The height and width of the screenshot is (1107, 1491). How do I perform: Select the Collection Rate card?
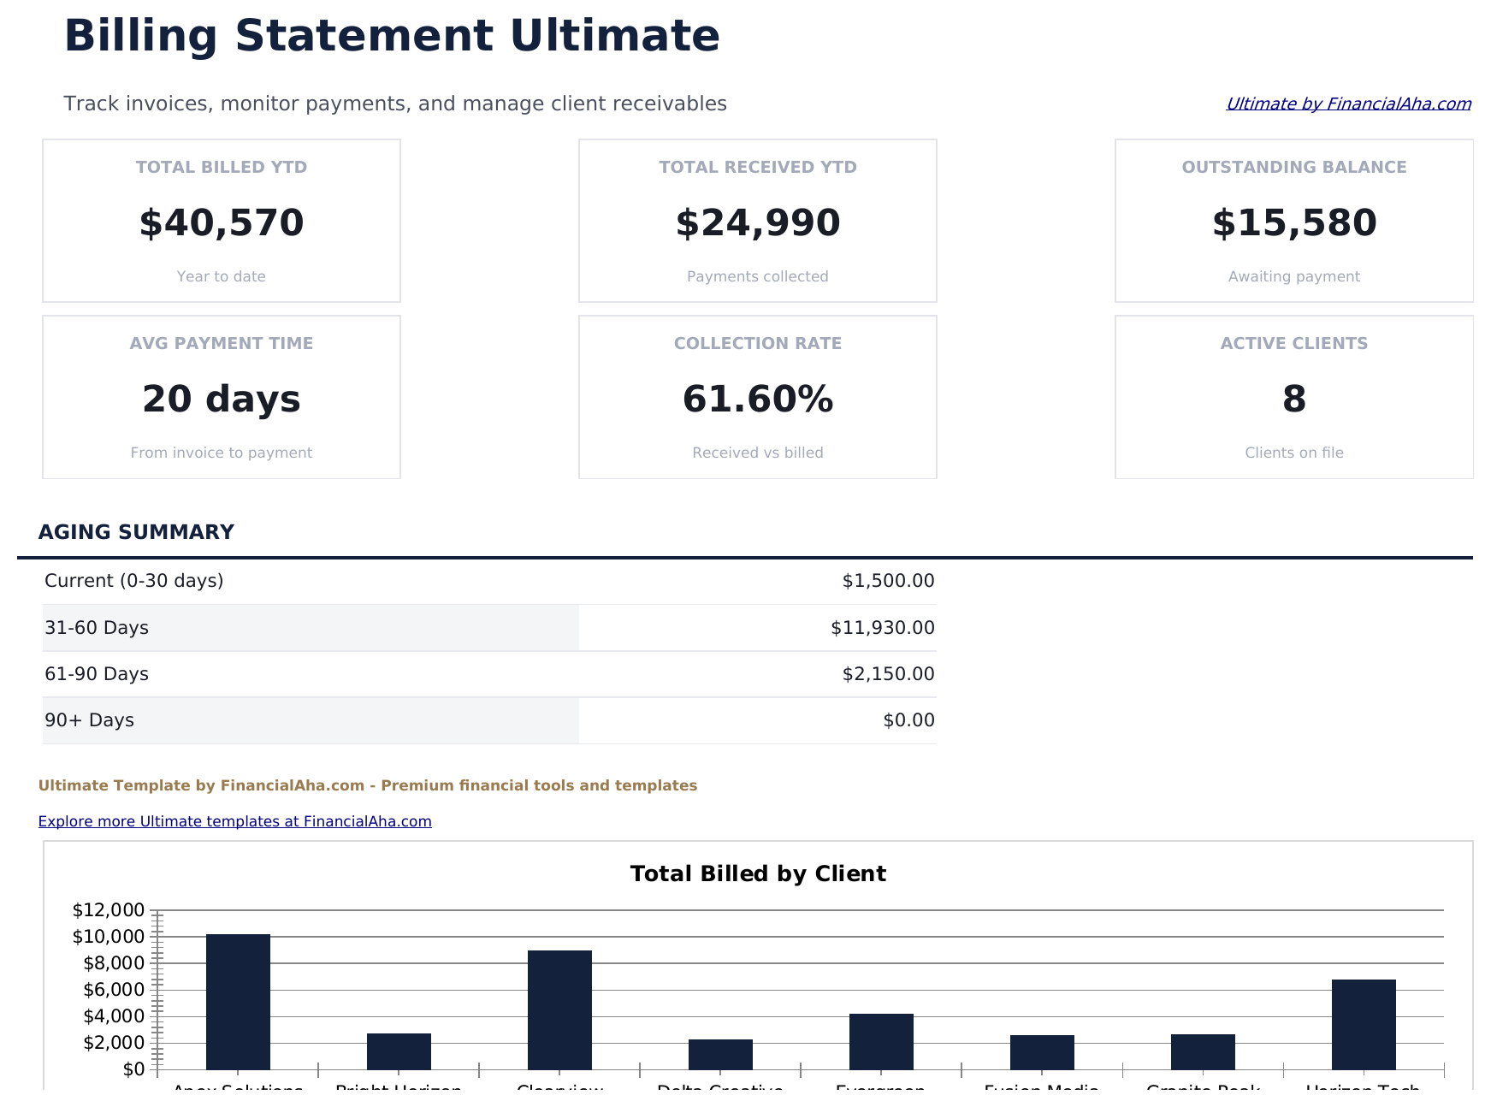pos(757,396)
